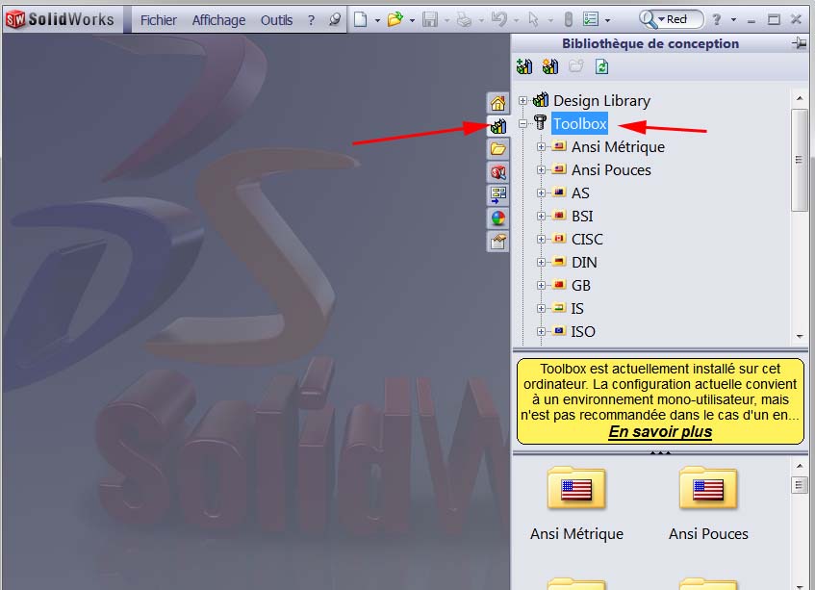This screenshot has height=590, width=815.
Task: Click the Help question mark icon at right
Action: click(x=717, y=20)
